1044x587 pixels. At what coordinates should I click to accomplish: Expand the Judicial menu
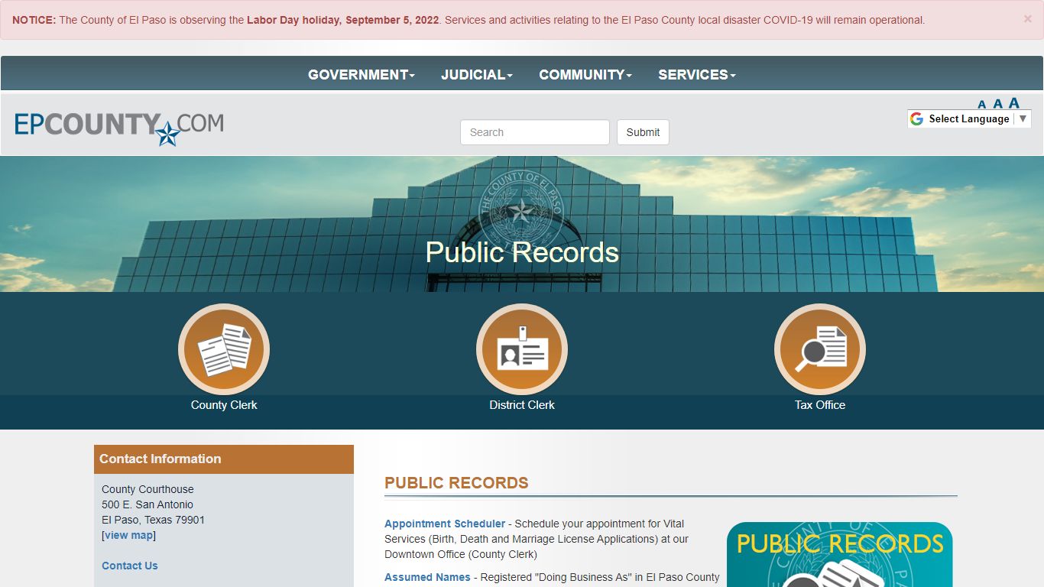(x=477, y=75)
